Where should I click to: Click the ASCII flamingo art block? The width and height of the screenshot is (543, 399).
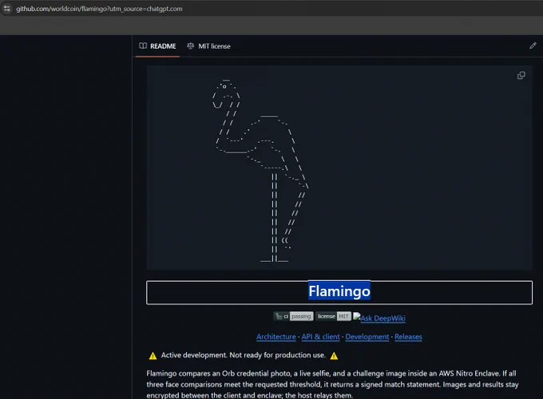339,168
